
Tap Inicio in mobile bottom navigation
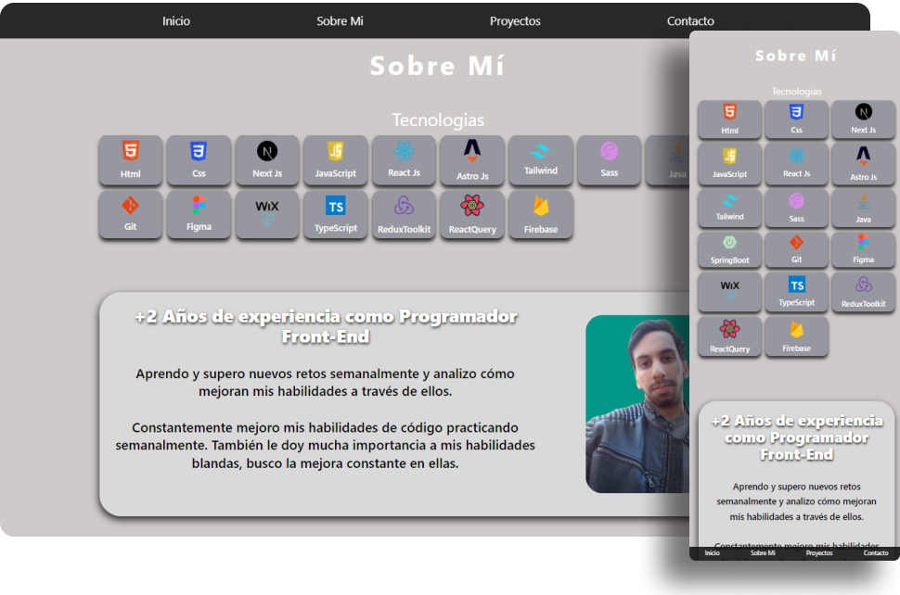[712, 553]
